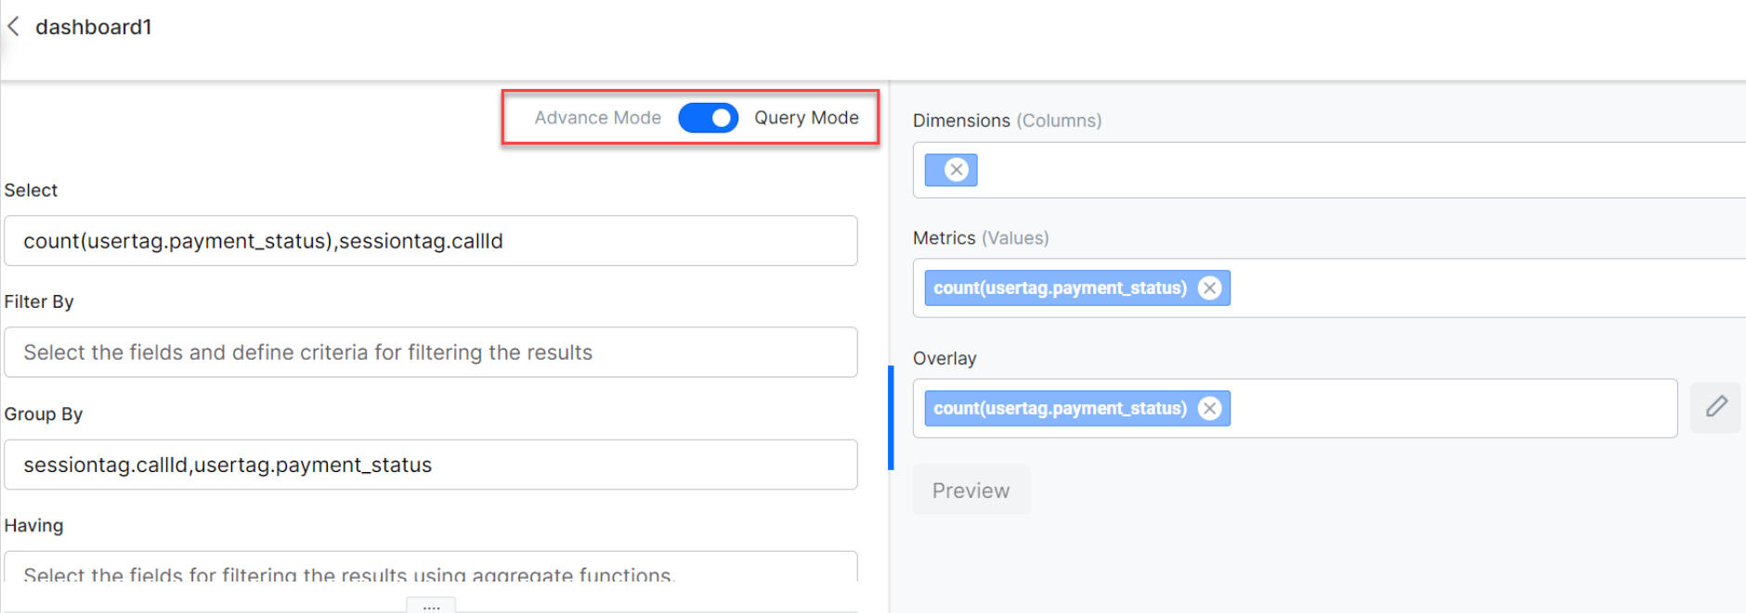1746x613 pixels.
Task: Click the back arrow beside dashboard1
Action: [13, 27]
